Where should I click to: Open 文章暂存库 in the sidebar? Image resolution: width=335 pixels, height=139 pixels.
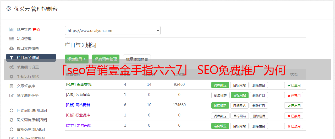coord(26,86)
